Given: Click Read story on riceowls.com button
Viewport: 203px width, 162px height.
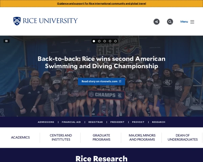Looking at the screenshot, I should pos(101,81).
